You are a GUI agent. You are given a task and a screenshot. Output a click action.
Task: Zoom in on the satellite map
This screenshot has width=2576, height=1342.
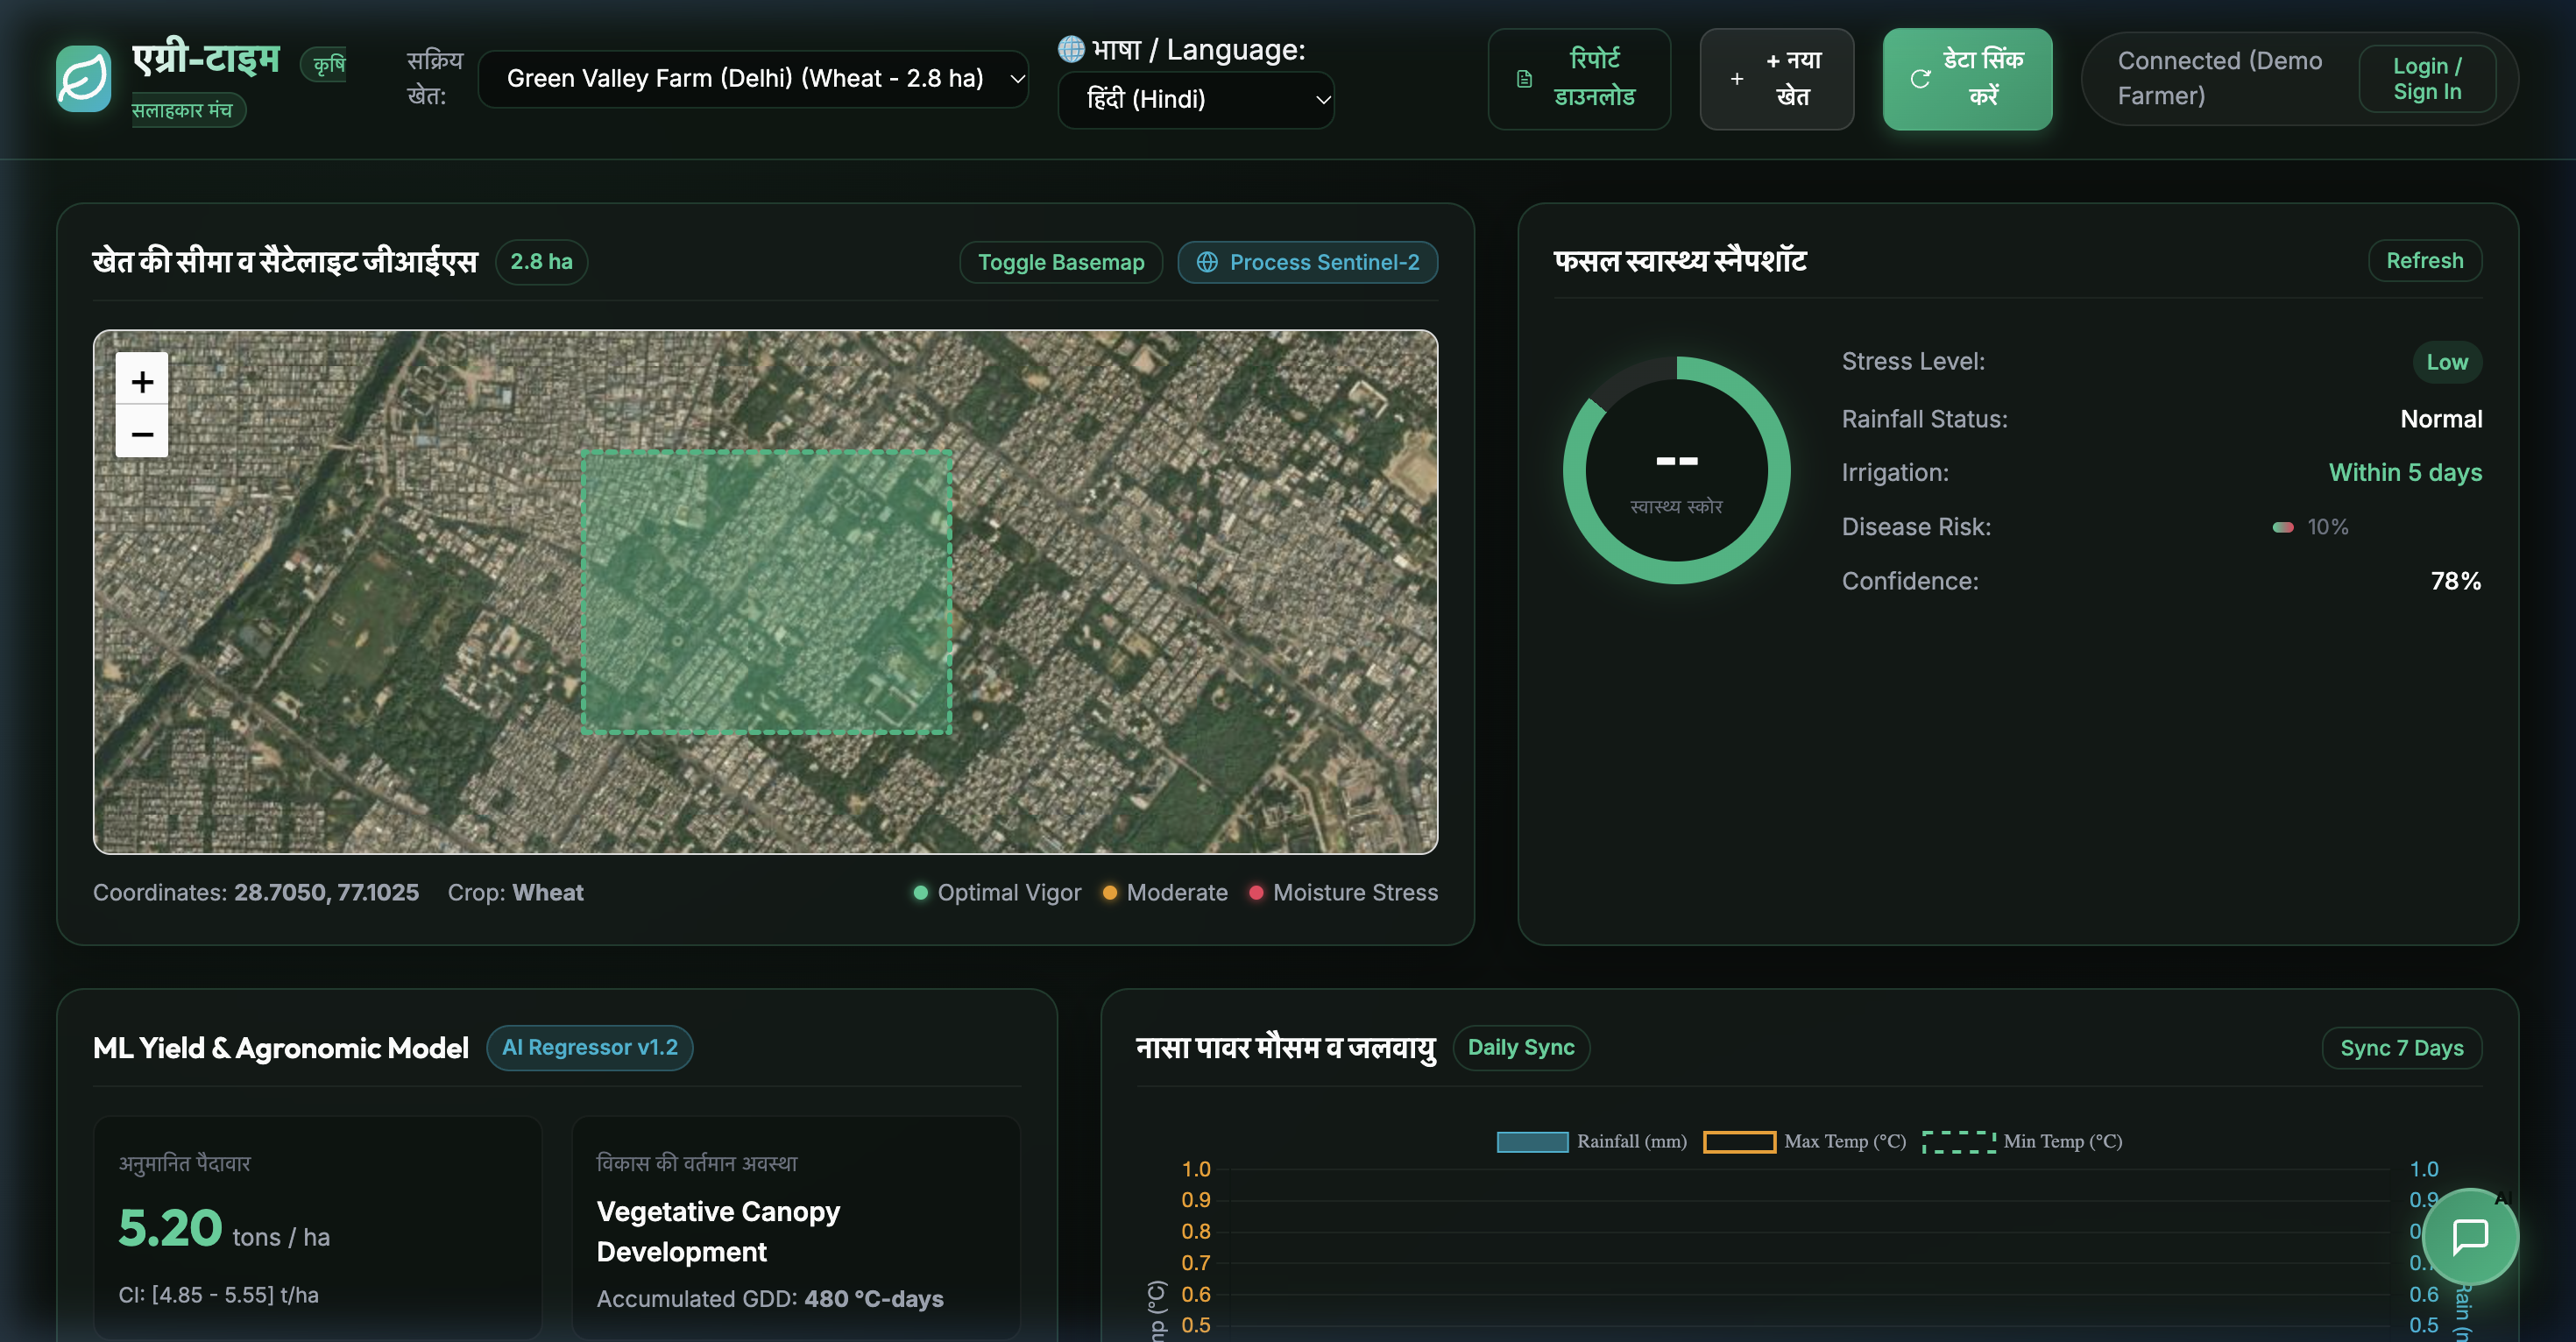[142, 380]
